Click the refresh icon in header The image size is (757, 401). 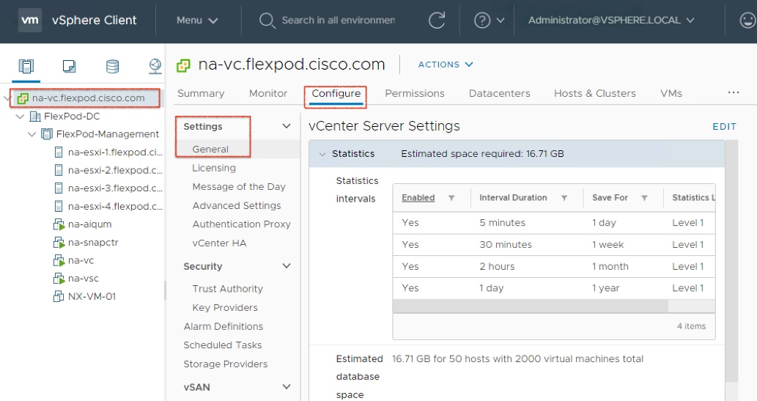coord(437,21)
